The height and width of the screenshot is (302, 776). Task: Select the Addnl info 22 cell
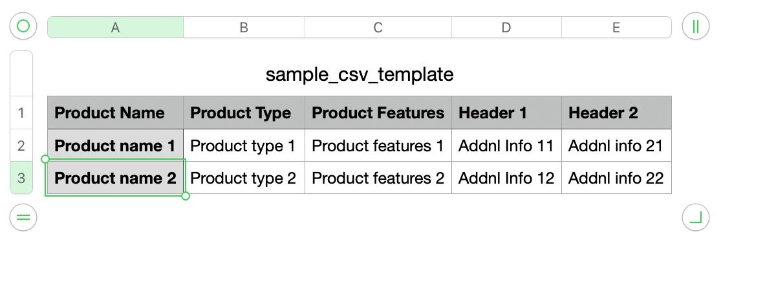616,178
